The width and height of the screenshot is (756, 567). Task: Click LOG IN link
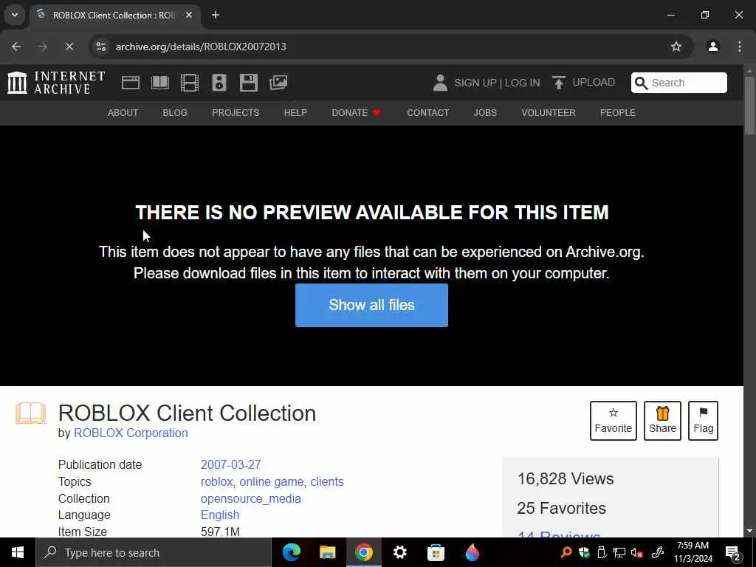522,83
